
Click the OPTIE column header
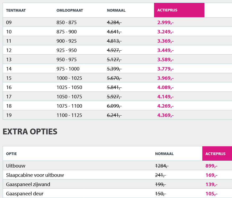click(11, 154)
